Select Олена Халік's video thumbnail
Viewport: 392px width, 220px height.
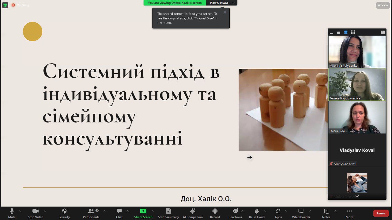click(357, 117)
